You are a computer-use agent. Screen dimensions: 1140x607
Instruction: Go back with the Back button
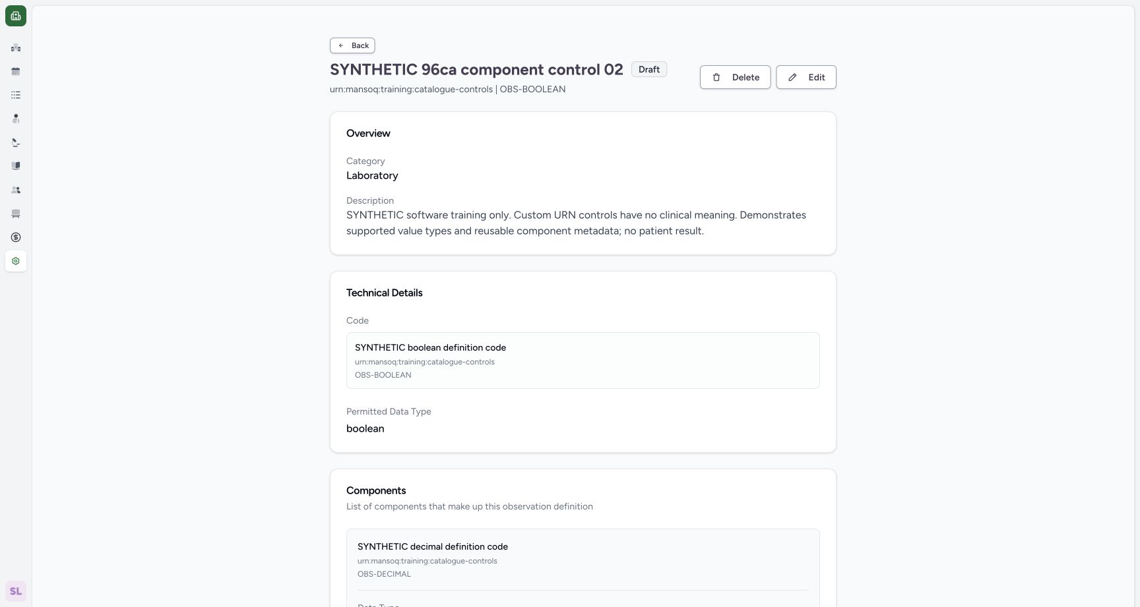pos(352,45)
